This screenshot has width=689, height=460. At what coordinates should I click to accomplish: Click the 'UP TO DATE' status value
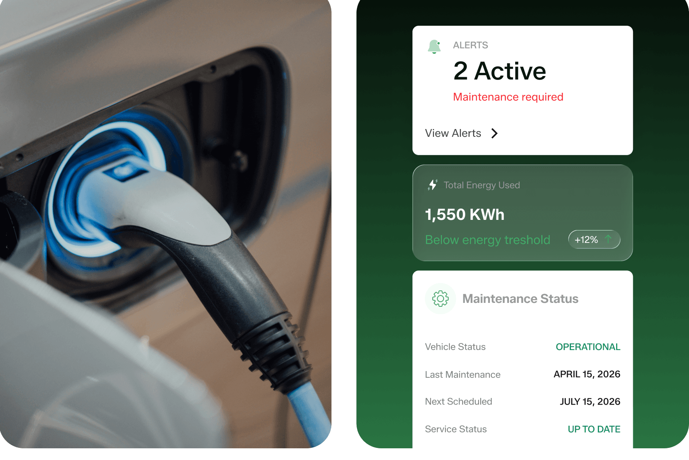click(594, 429)
